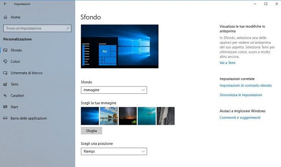Click Sincronizza le impostazioni link
Screen dimensions: 281x167
coord(240,95)
